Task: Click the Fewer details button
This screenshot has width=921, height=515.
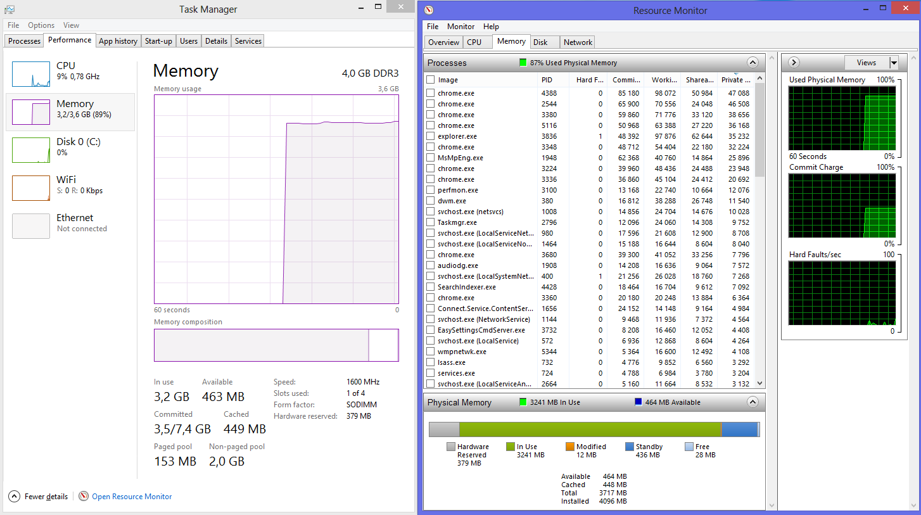Action: point(39,497)
